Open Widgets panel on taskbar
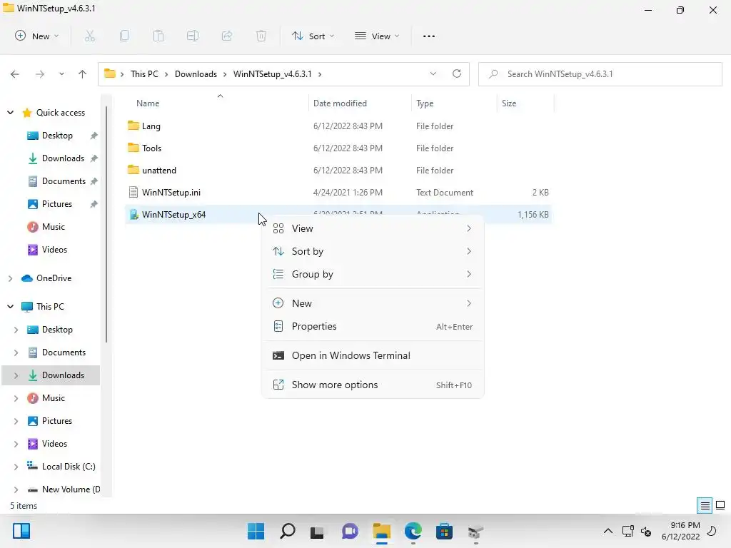Viewport: 731px width, 548px height. click(x=21, y=531)
